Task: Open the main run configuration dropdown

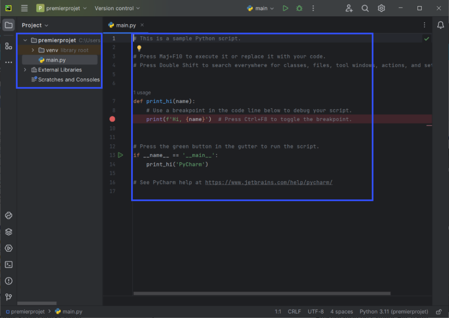Action: click(x=261, y=8)
